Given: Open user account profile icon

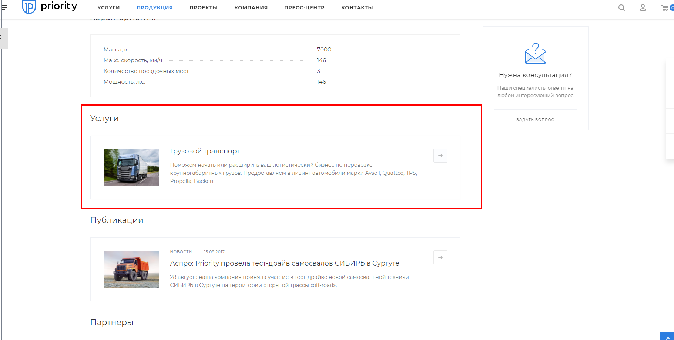Looking at the screenshot, I should pos(643,7).
